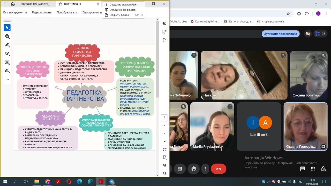Open the Meet participants list (24)
The image size is (331, 186).
(321, 34)
